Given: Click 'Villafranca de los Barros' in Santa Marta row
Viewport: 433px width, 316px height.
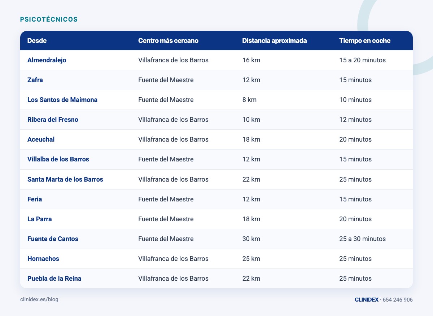Looking at the screenshot, I should [x=173, y=179].
